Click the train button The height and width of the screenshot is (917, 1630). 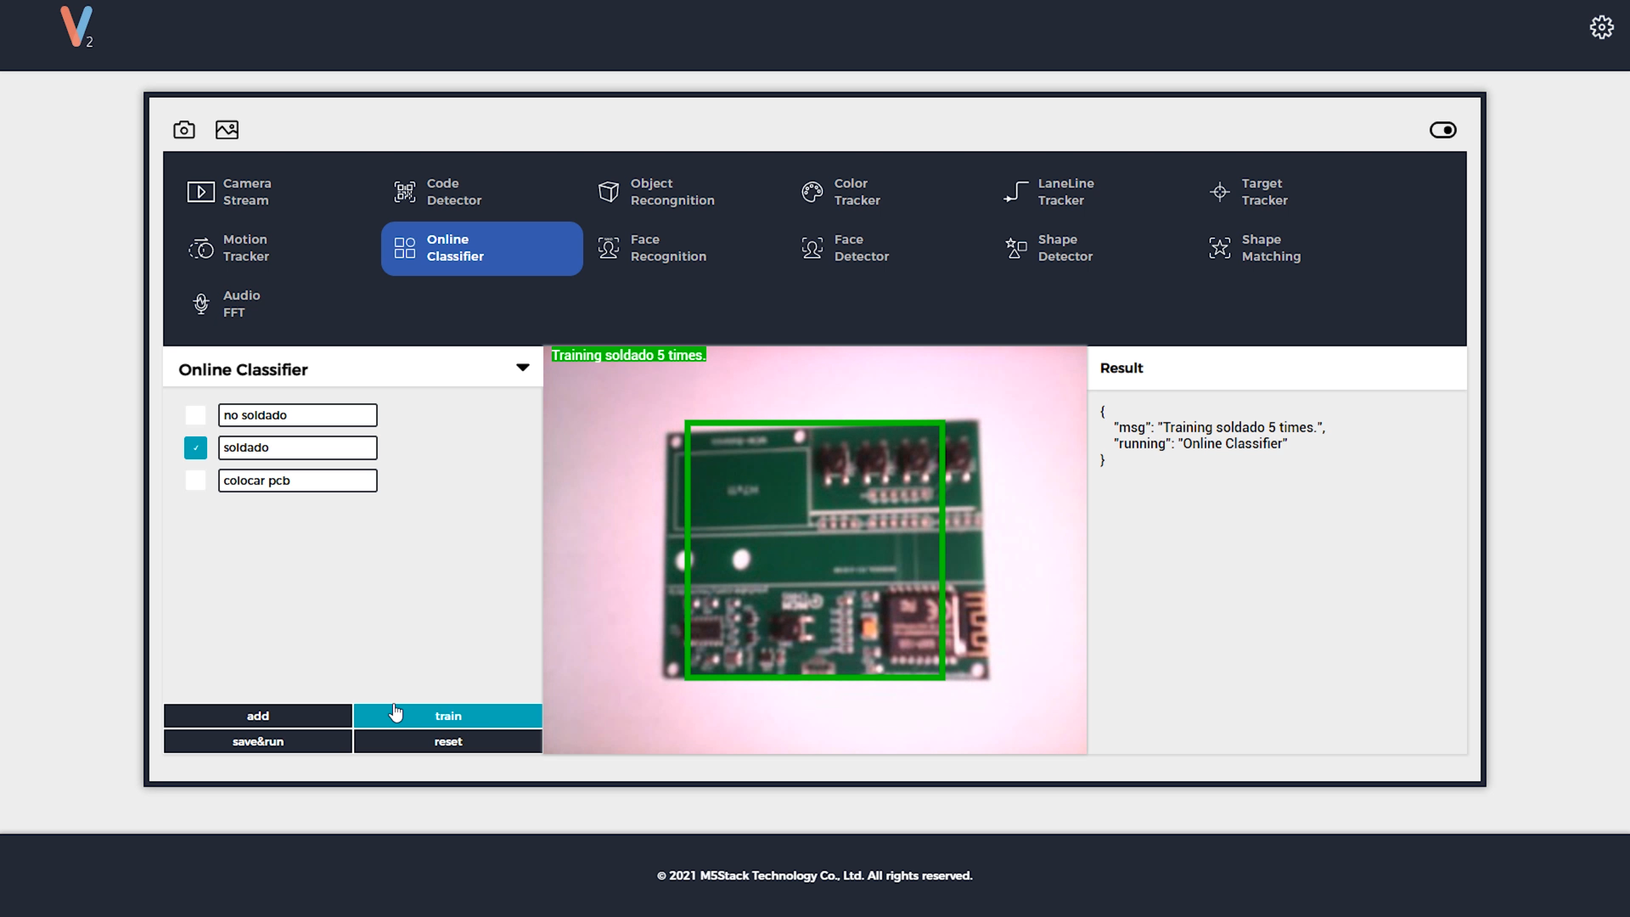tap(447, 716)
